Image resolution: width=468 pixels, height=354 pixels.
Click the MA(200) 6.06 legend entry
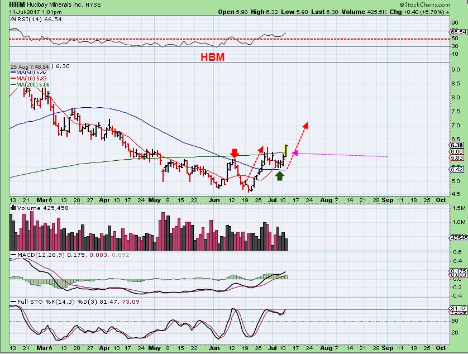point(30,84)
